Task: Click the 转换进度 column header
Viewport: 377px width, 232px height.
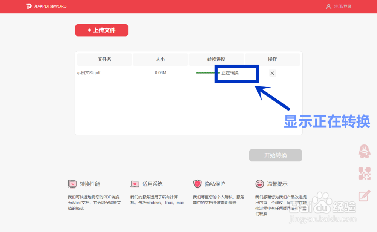Action: (x=216, y=59)
